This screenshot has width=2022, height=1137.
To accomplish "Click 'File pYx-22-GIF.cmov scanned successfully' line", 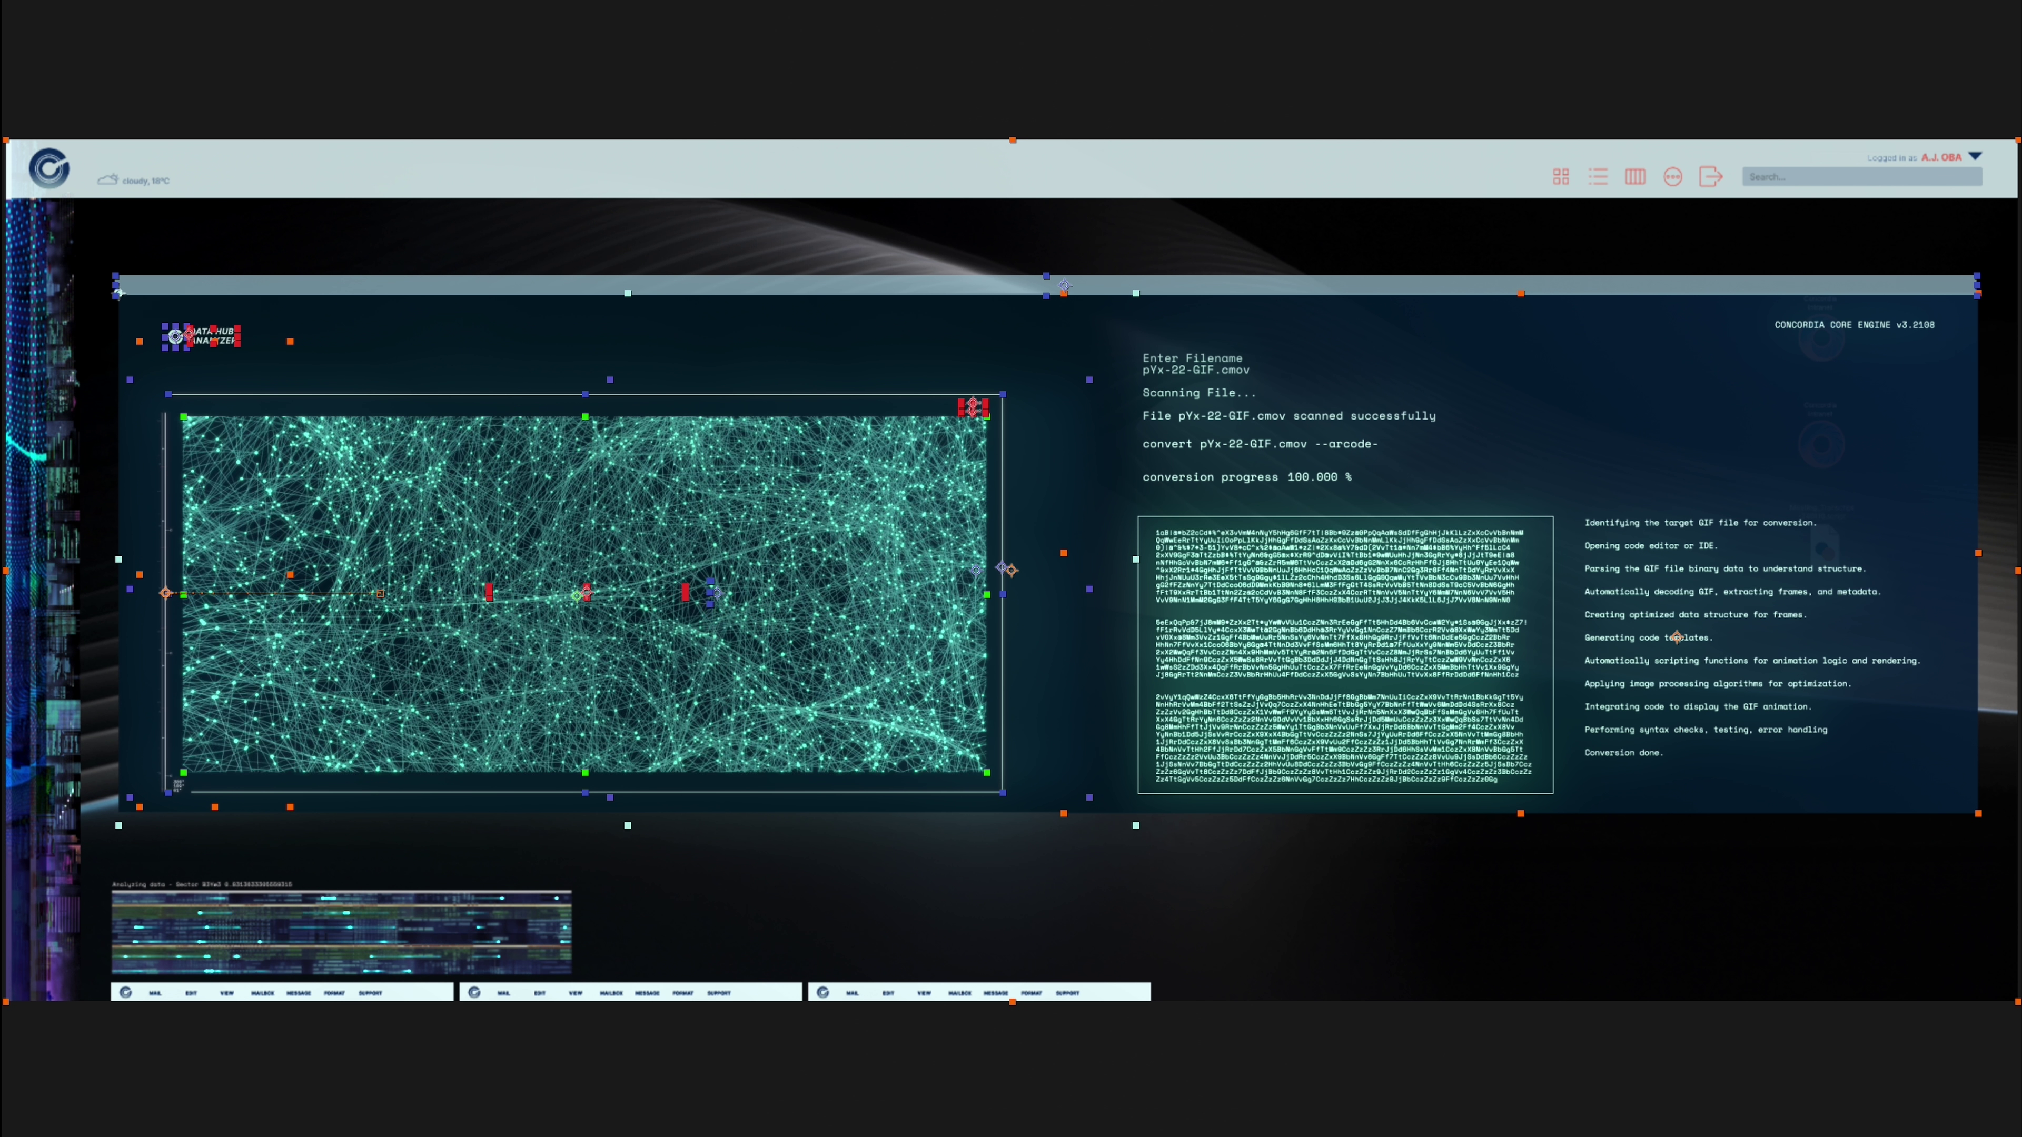I will 1289,416.
